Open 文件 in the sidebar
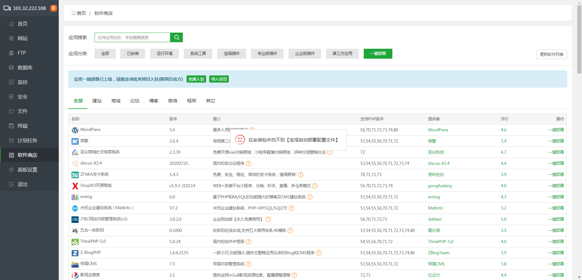 (29, 111)
